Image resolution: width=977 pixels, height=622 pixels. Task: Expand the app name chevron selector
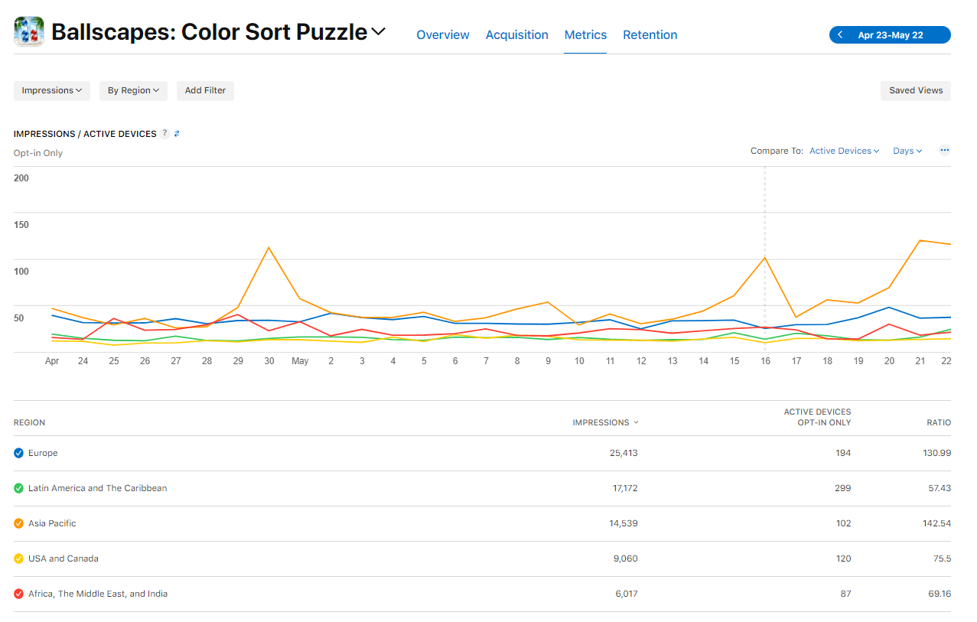(x=379, y=32)
